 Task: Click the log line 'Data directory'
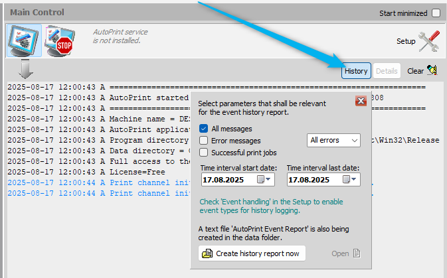coord(99,151)
